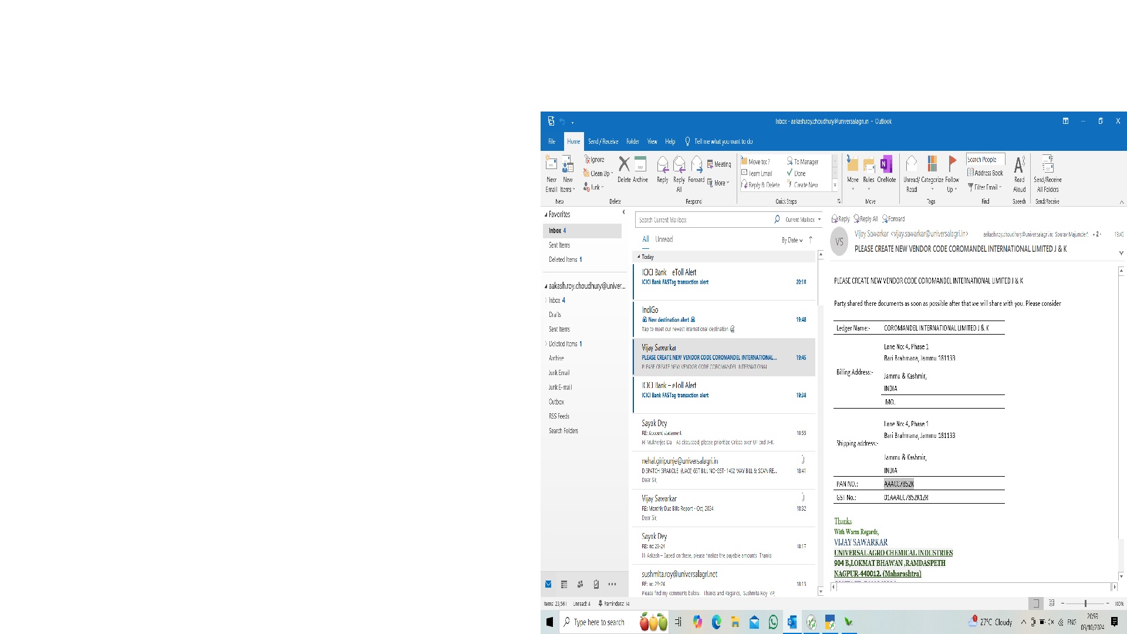1127x634 pixels.
Task: Open the Address Book
Action: click(x=986, y=173)
